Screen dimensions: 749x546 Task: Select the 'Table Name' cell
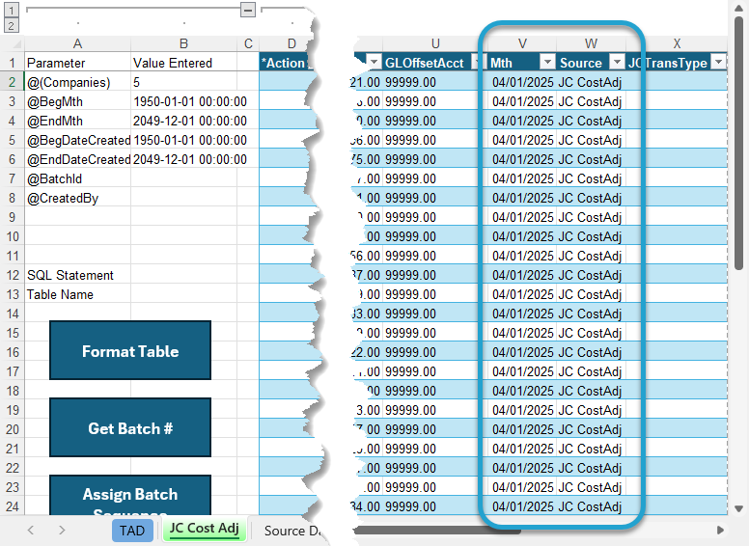tap(77, 294)
